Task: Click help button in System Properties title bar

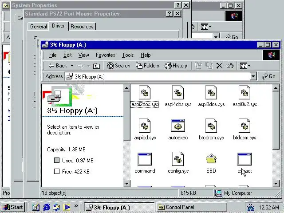Action: 178,5
